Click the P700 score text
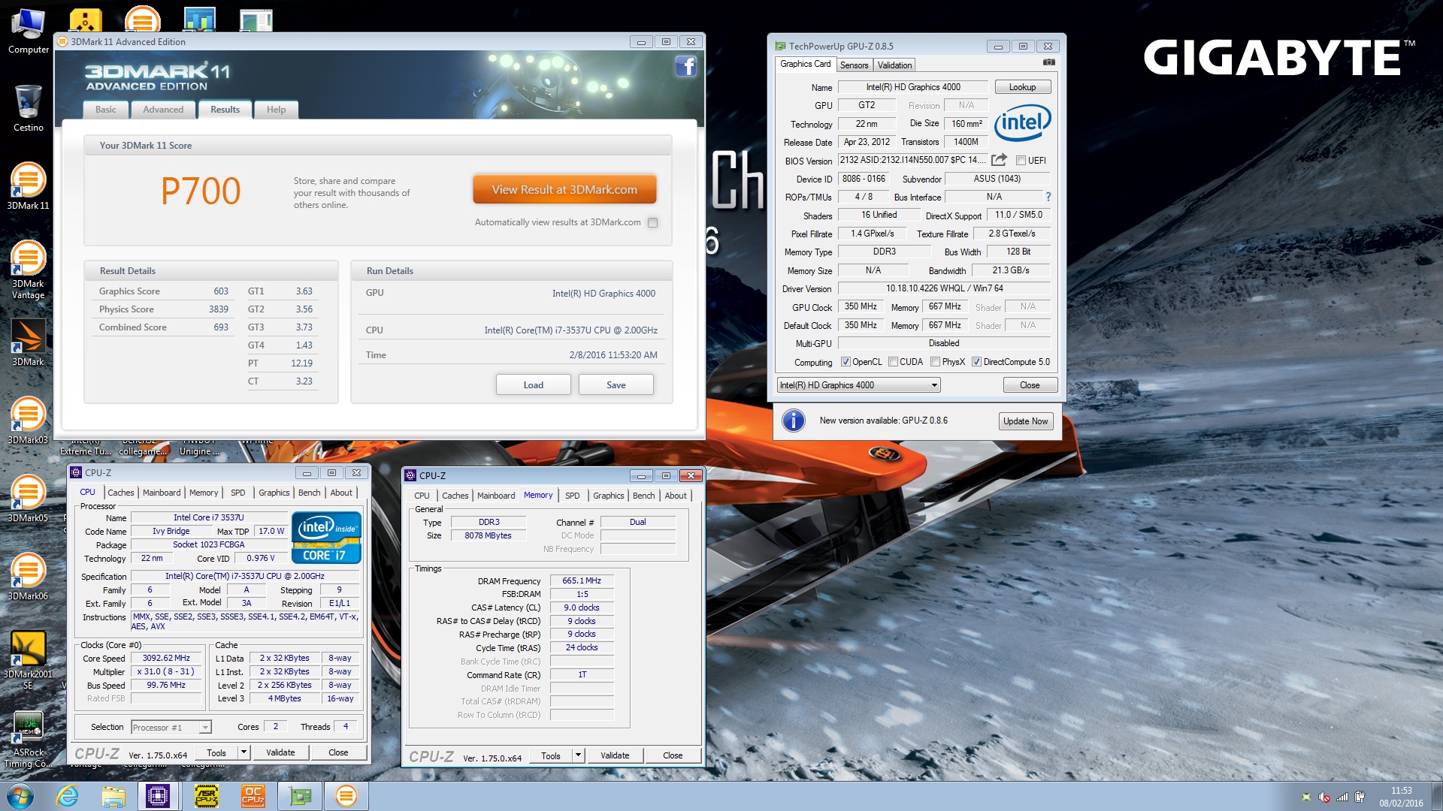 [x=201, y=191]
